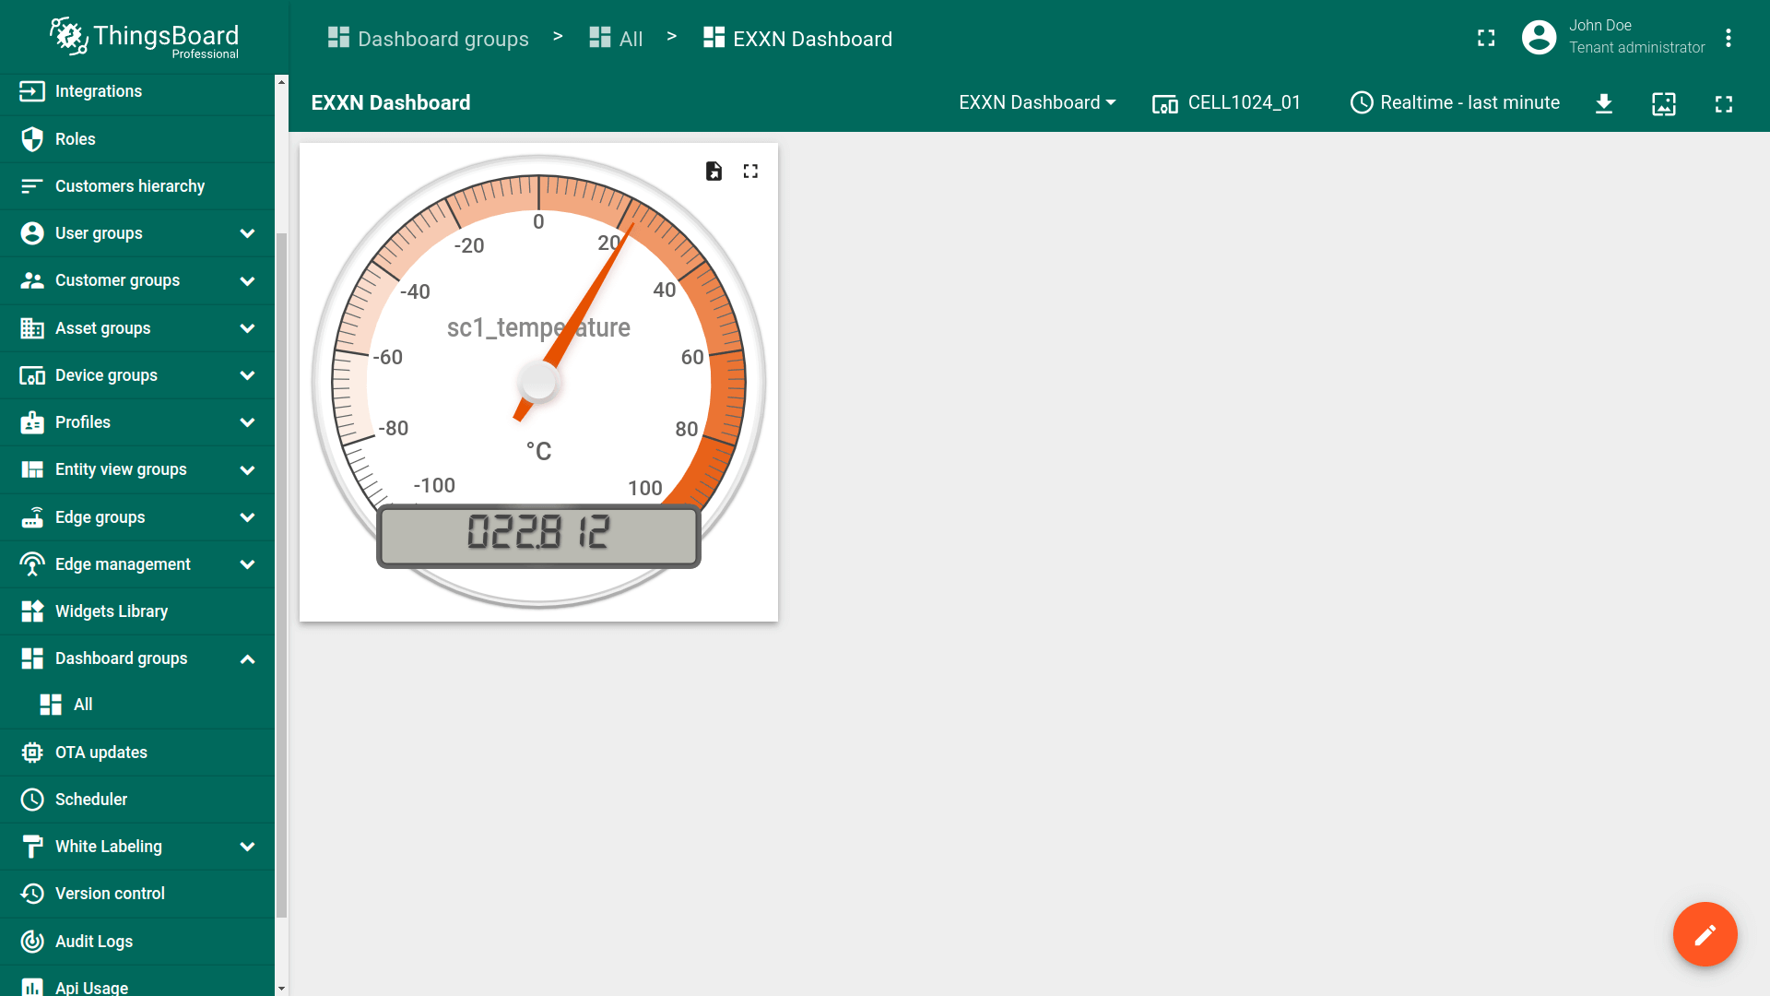Export widget data icon on gauge

coord(714,172)
